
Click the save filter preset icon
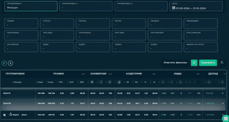click(x=222, y=63)
